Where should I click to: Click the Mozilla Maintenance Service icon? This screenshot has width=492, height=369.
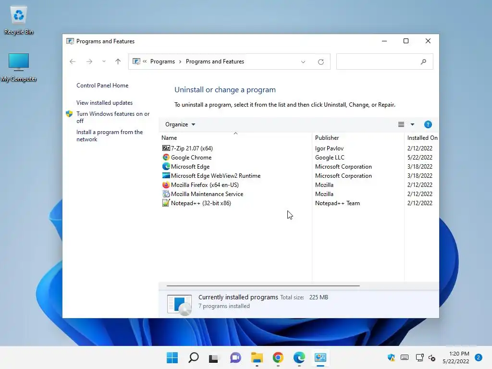coord(166,194)
